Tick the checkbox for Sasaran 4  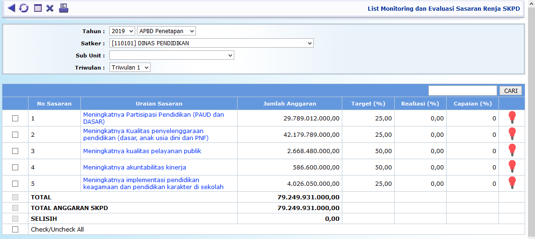click(x=15, y=167)
